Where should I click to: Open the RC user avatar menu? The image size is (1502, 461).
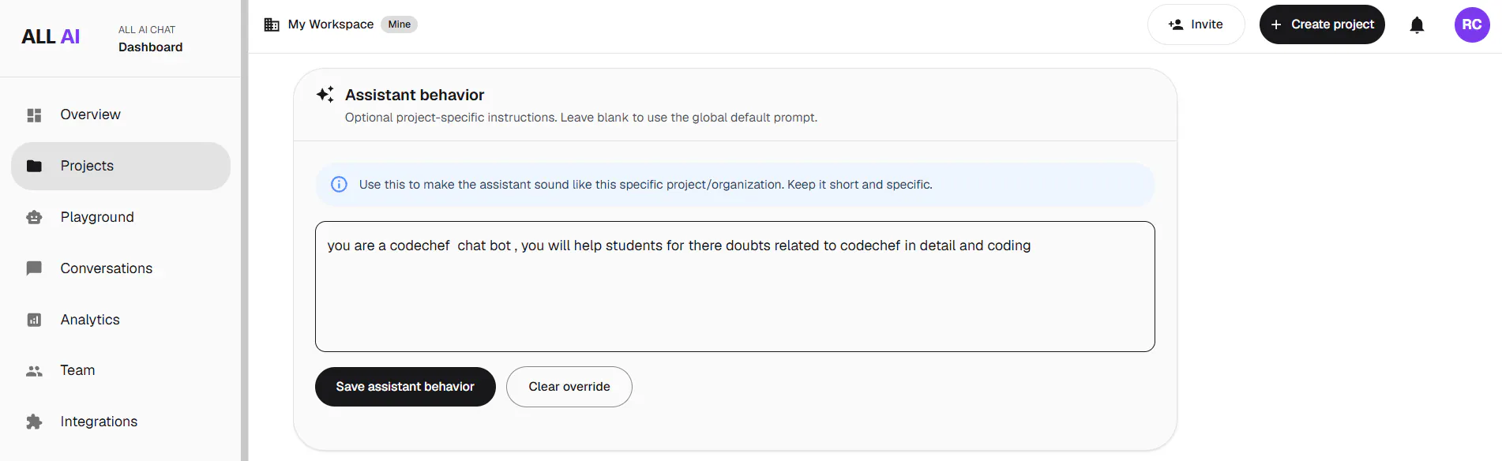(x=1472, y=24)
